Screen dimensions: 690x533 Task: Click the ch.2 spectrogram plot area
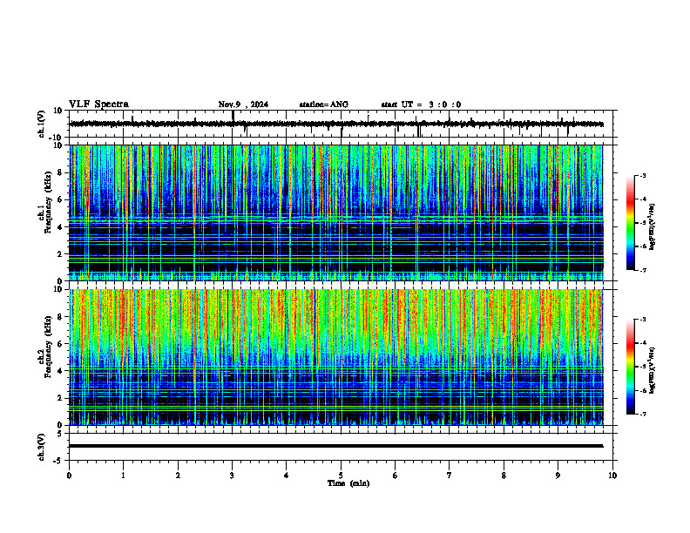click(x=336, y=357)
